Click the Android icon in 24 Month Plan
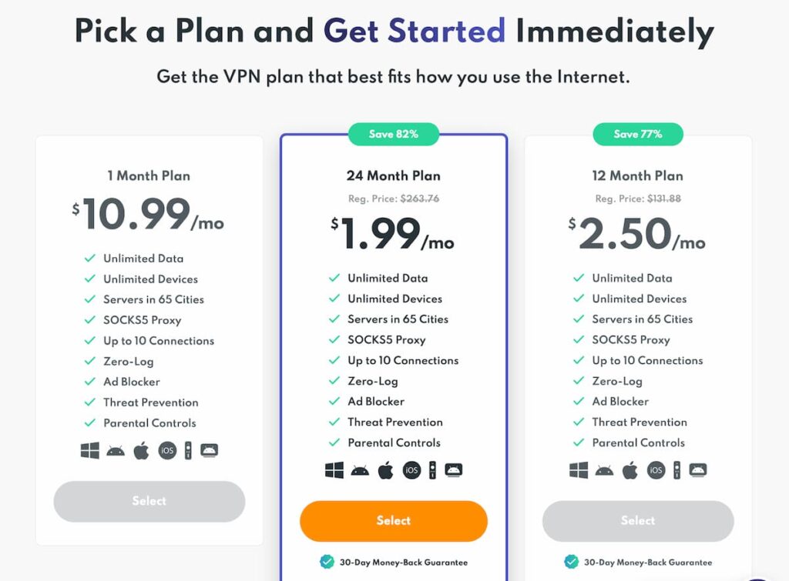 click(360, 471)
